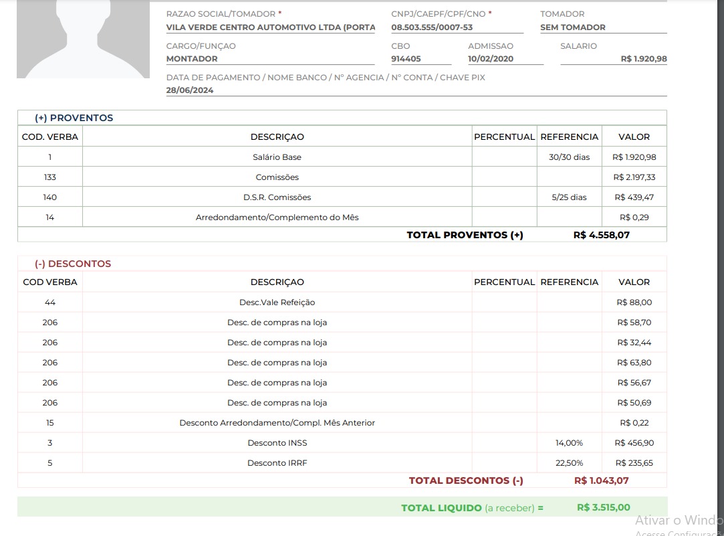The height and width of the screenshot is (536, 724).
Task: Click the "Desconto INSS" description cell
Action: coord(277,443)
